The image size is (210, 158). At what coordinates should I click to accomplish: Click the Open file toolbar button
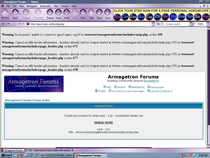click(99, 14)
